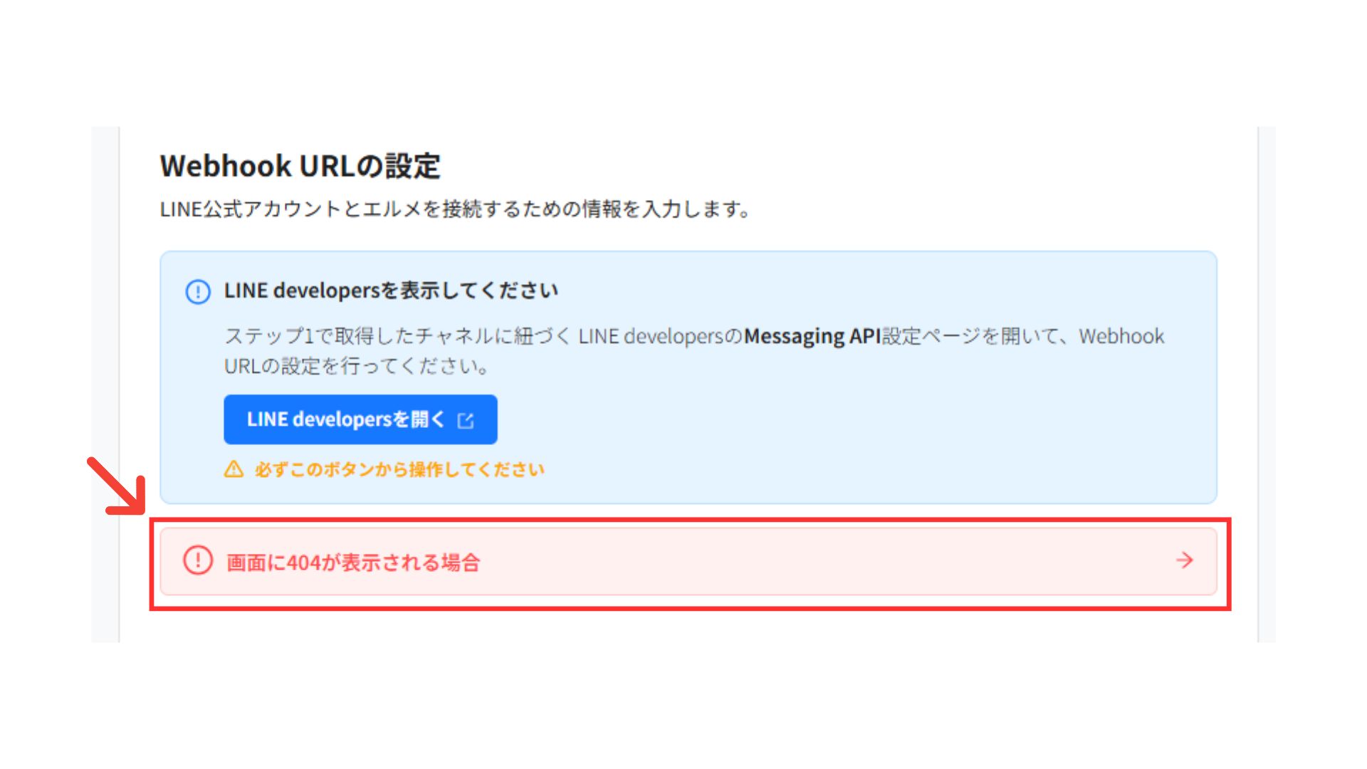Click the blue info icon beside LINE developersを表示
This screenshot has width=1367, height=769.
[198, 291]
